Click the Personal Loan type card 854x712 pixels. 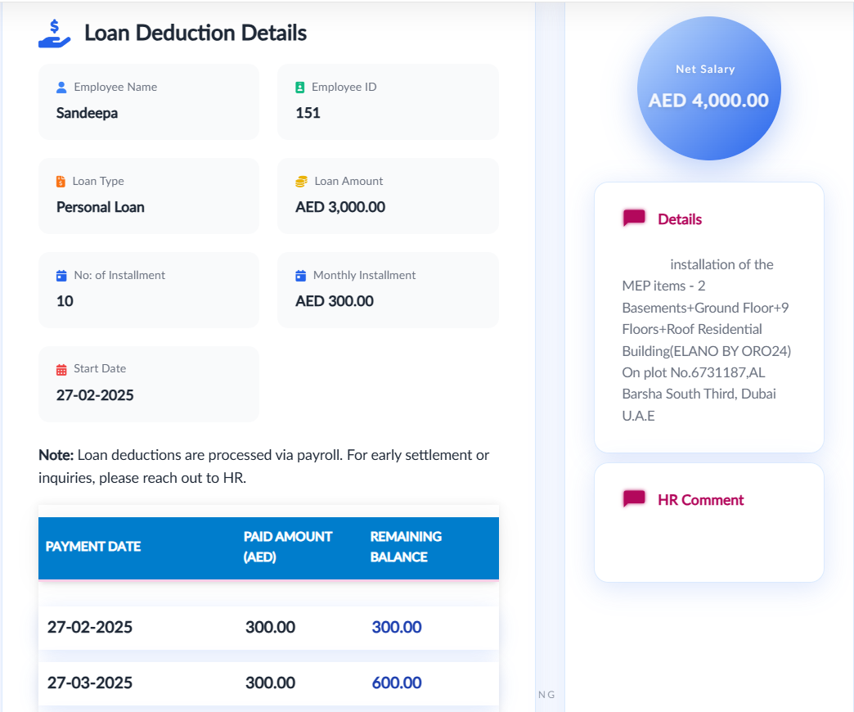click(x=148, y=196)
